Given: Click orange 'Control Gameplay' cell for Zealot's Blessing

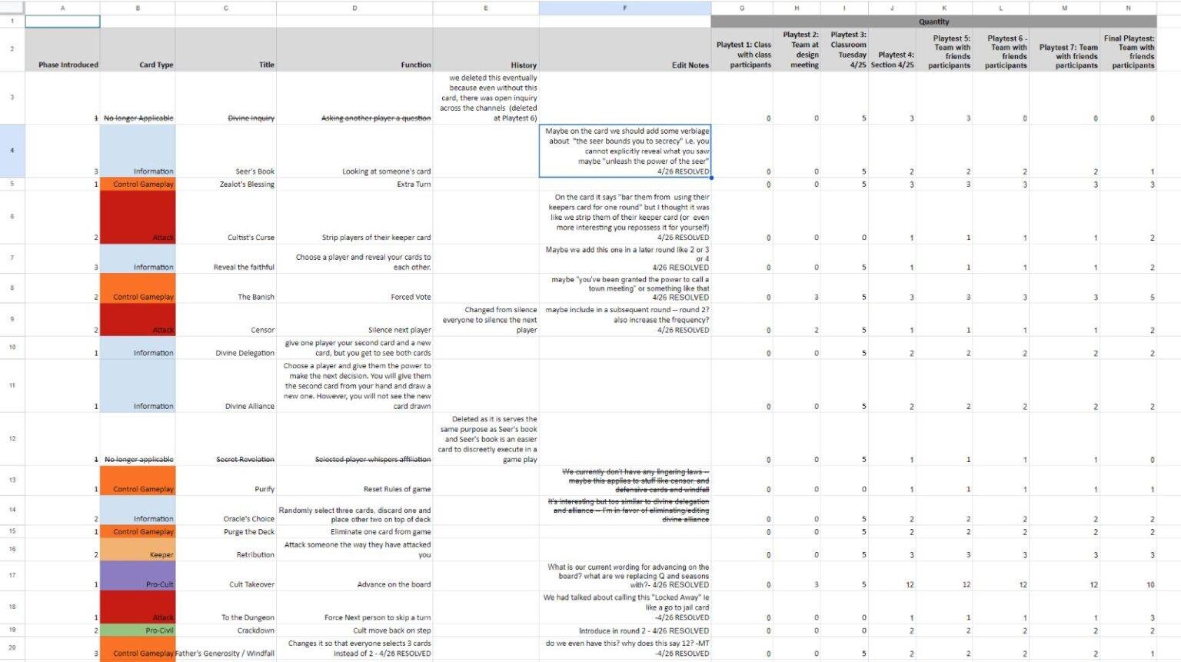Looking at the screenshot, I should [x=138, y=185].
